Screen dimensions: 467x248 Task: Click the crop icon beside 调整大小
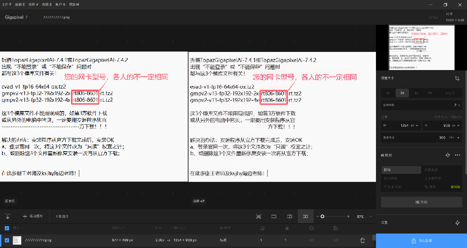(x=457, y=78)
